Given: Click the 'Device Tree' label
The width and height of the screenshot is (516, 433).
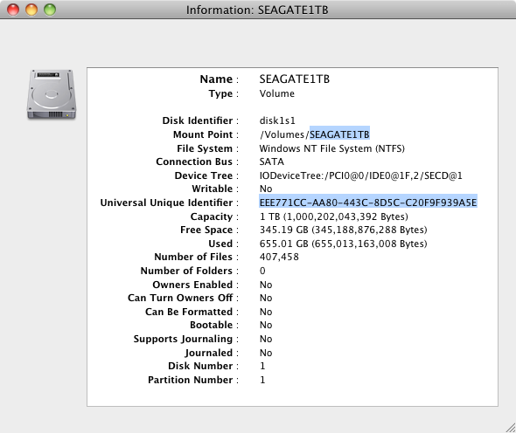Looking at the screenshot, I should (204, 175).
